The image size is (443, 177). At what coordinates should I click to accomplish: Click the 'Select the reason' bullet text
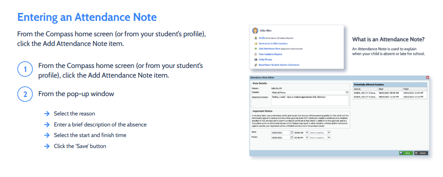[x=75, y=114]
